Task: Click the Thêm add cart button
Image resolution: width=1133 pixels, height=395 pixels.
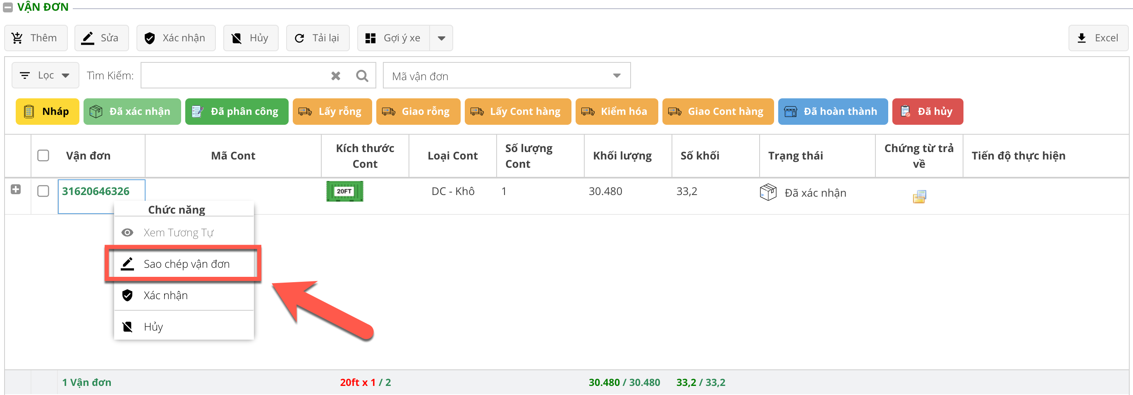Action: [x=35, y=38]
